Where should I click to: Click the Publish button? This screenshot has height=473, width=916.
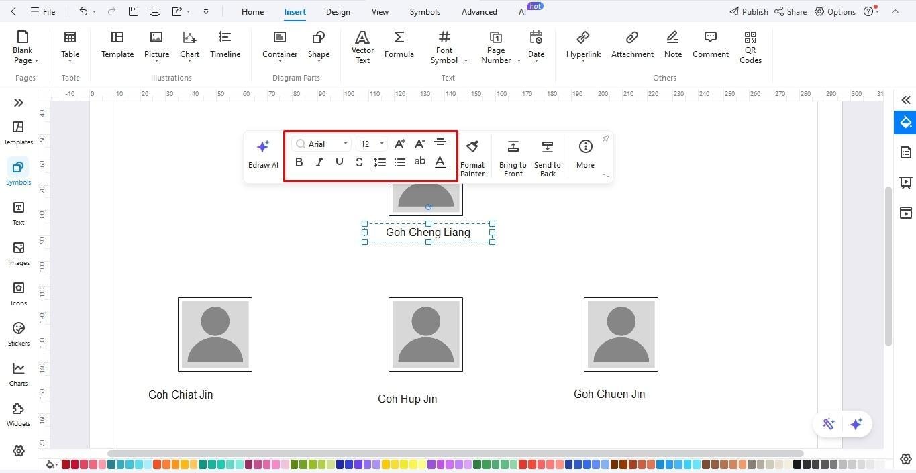click(748, 11)
